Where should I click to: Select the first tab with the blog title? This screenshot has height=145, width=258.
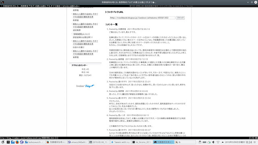coord(40,6)
